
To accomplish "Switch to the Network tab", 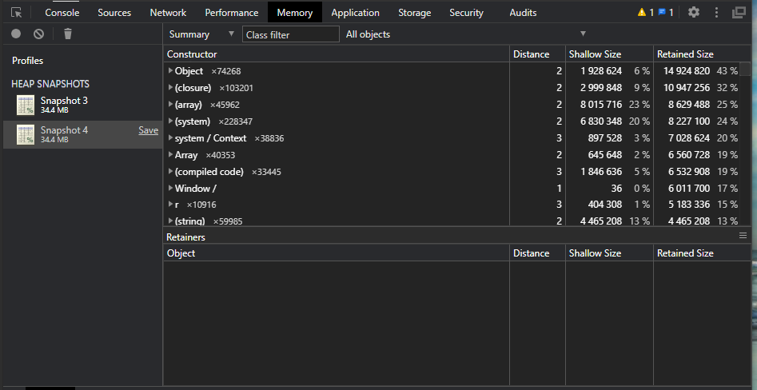I will point(168,13).
